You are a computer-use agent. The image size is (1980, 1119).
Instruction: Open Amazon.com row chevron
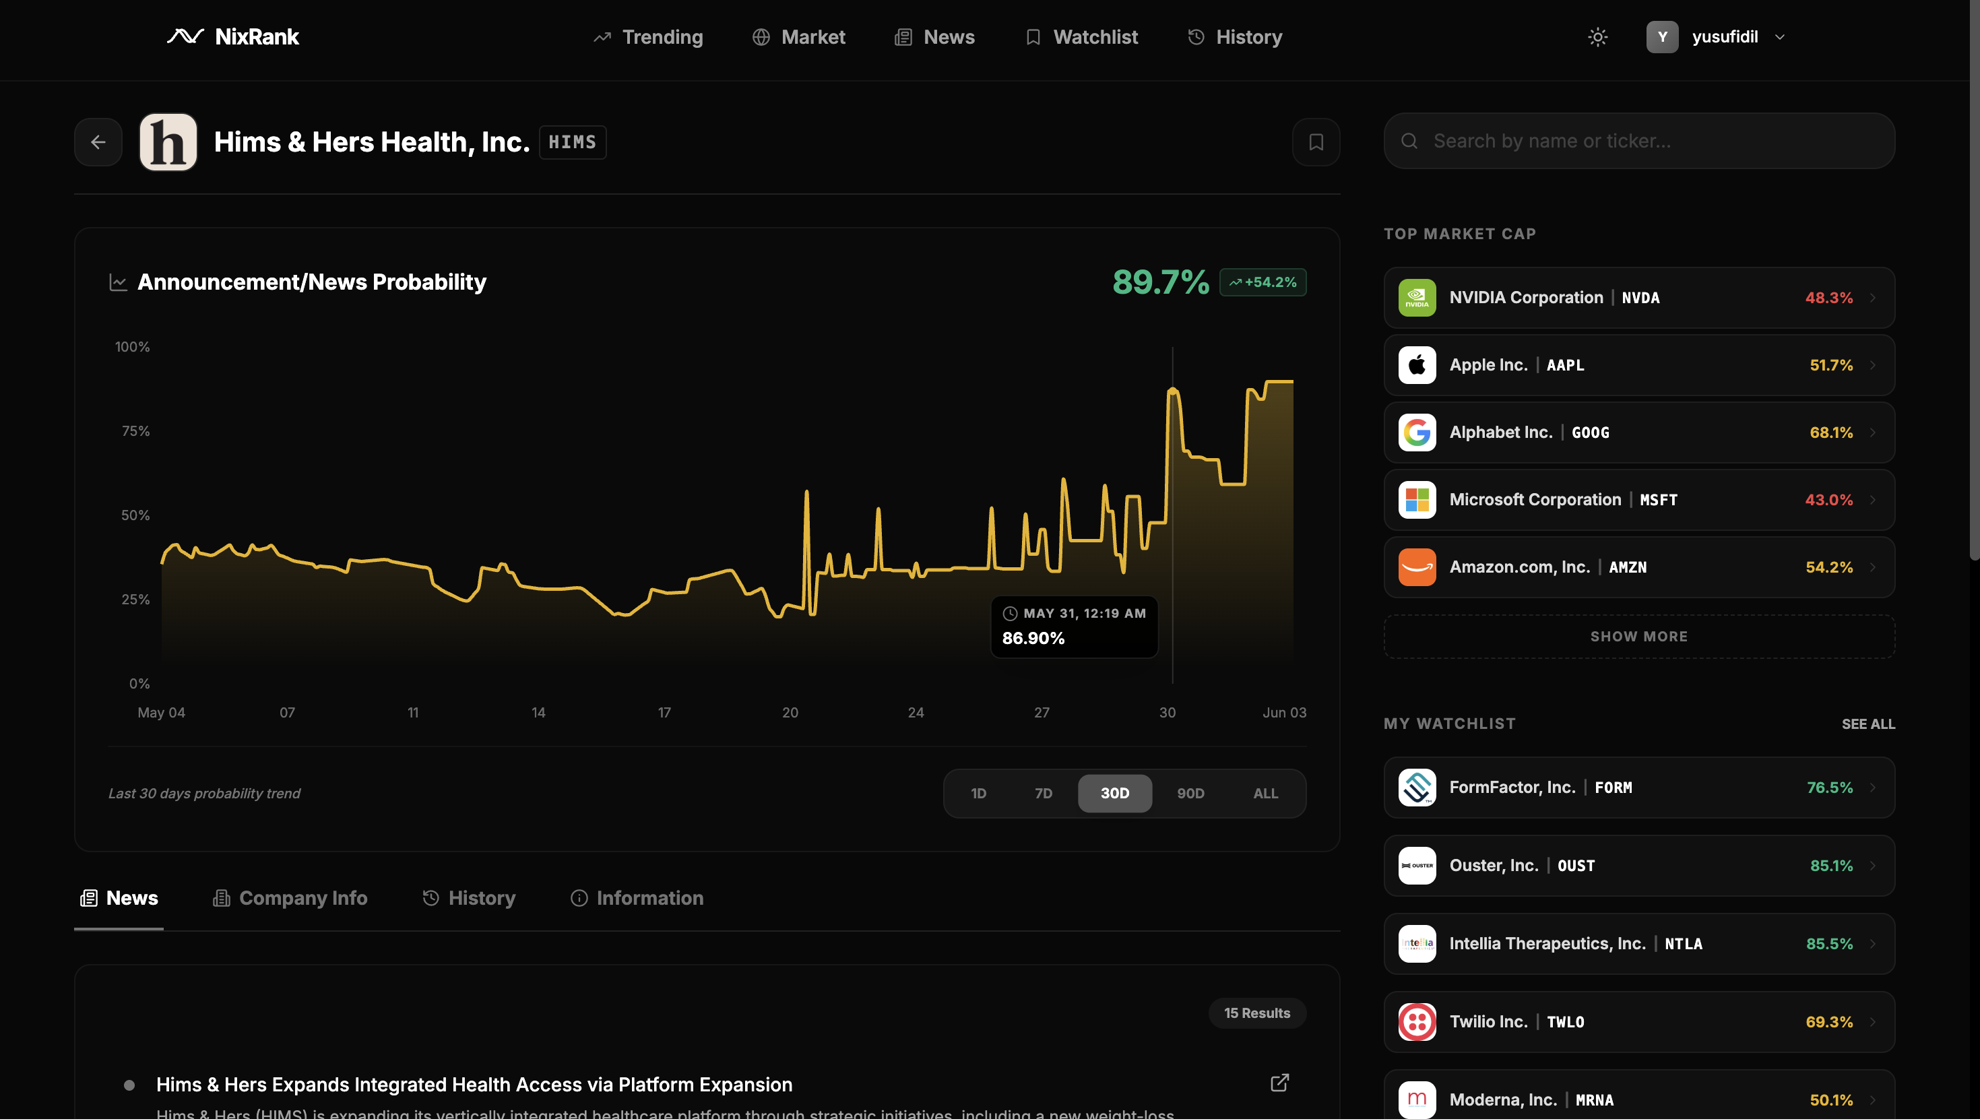pos(1873,567)
